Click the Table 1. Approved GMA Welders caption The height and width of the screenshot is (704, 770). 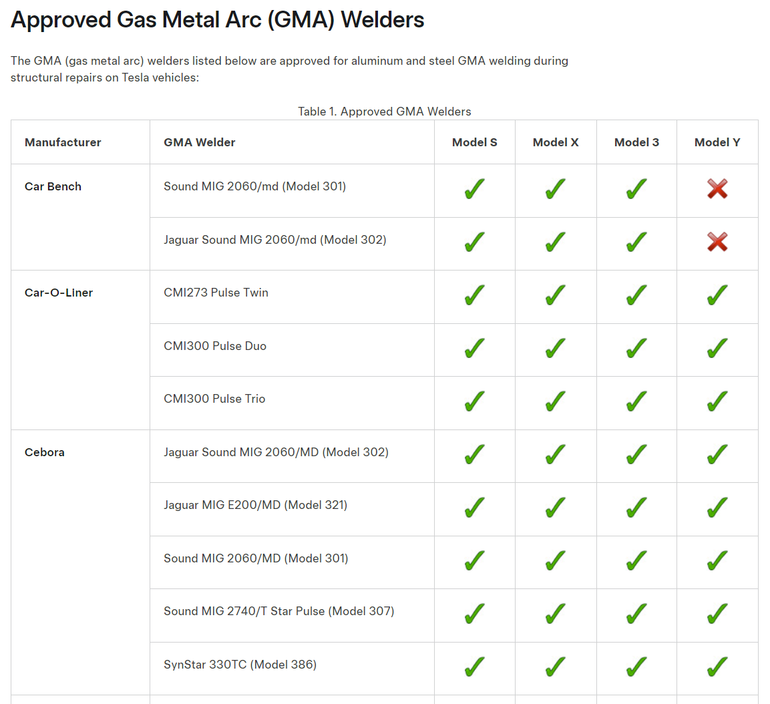point(385,112)
